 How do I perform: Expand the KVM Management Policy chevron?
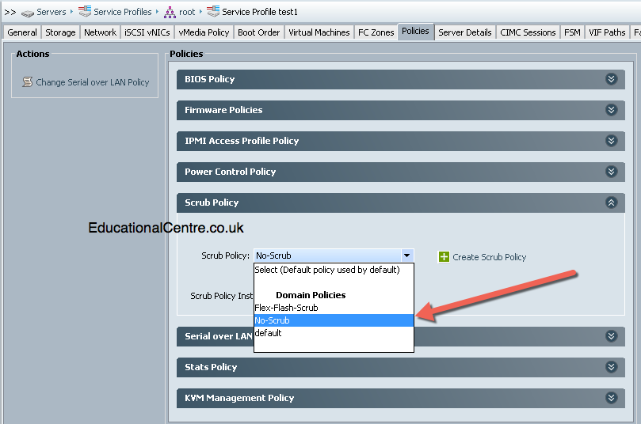[x=611, y=398]
